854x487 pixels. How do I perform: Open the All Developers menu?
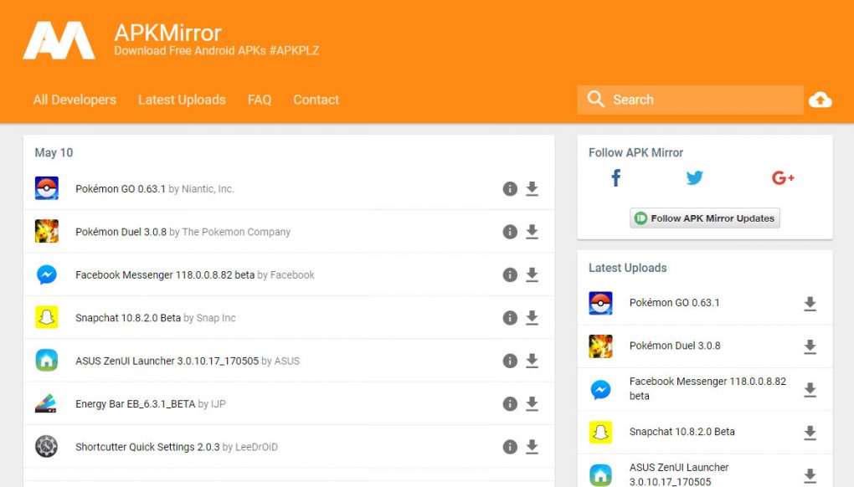pyautogui.click(x=75, y=100)
